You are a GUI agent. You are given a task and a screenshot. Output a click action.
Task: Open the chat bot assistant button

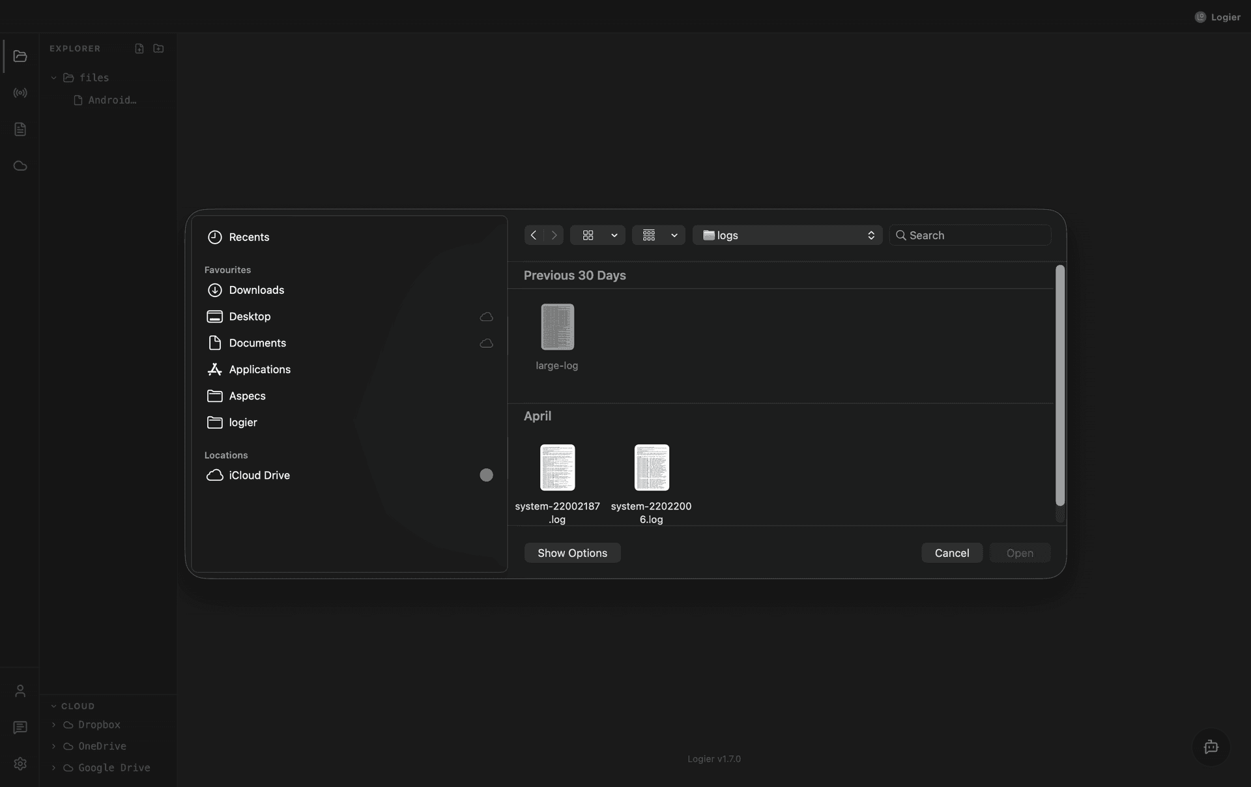pyautogui.click(x=1211, y=747)
